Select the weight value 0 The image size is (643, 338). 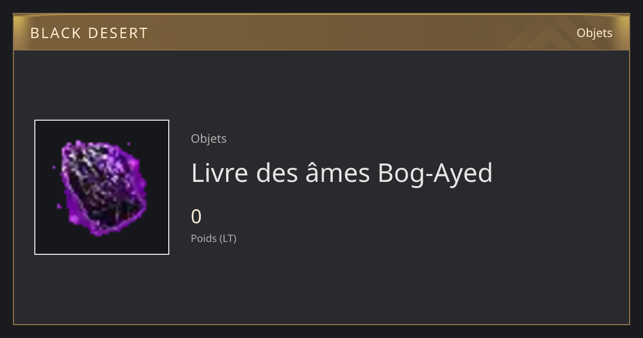tap(196, 217)
